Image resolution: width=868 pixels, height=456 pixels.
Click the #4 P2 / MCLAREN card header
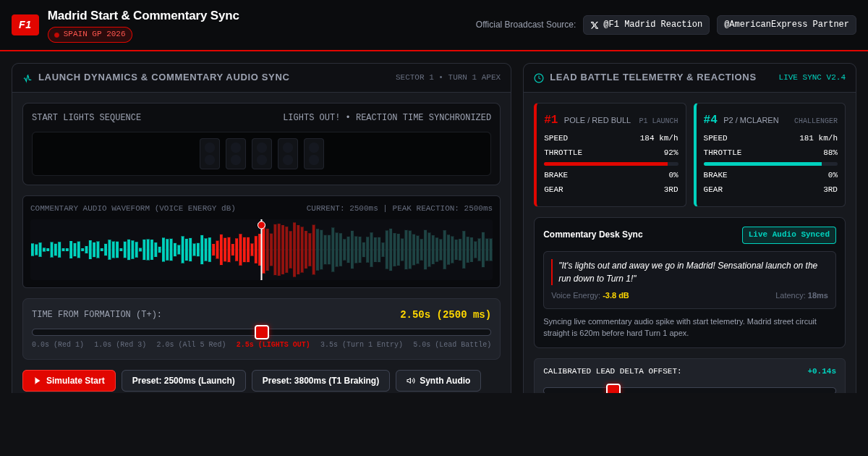pos(770,120)
